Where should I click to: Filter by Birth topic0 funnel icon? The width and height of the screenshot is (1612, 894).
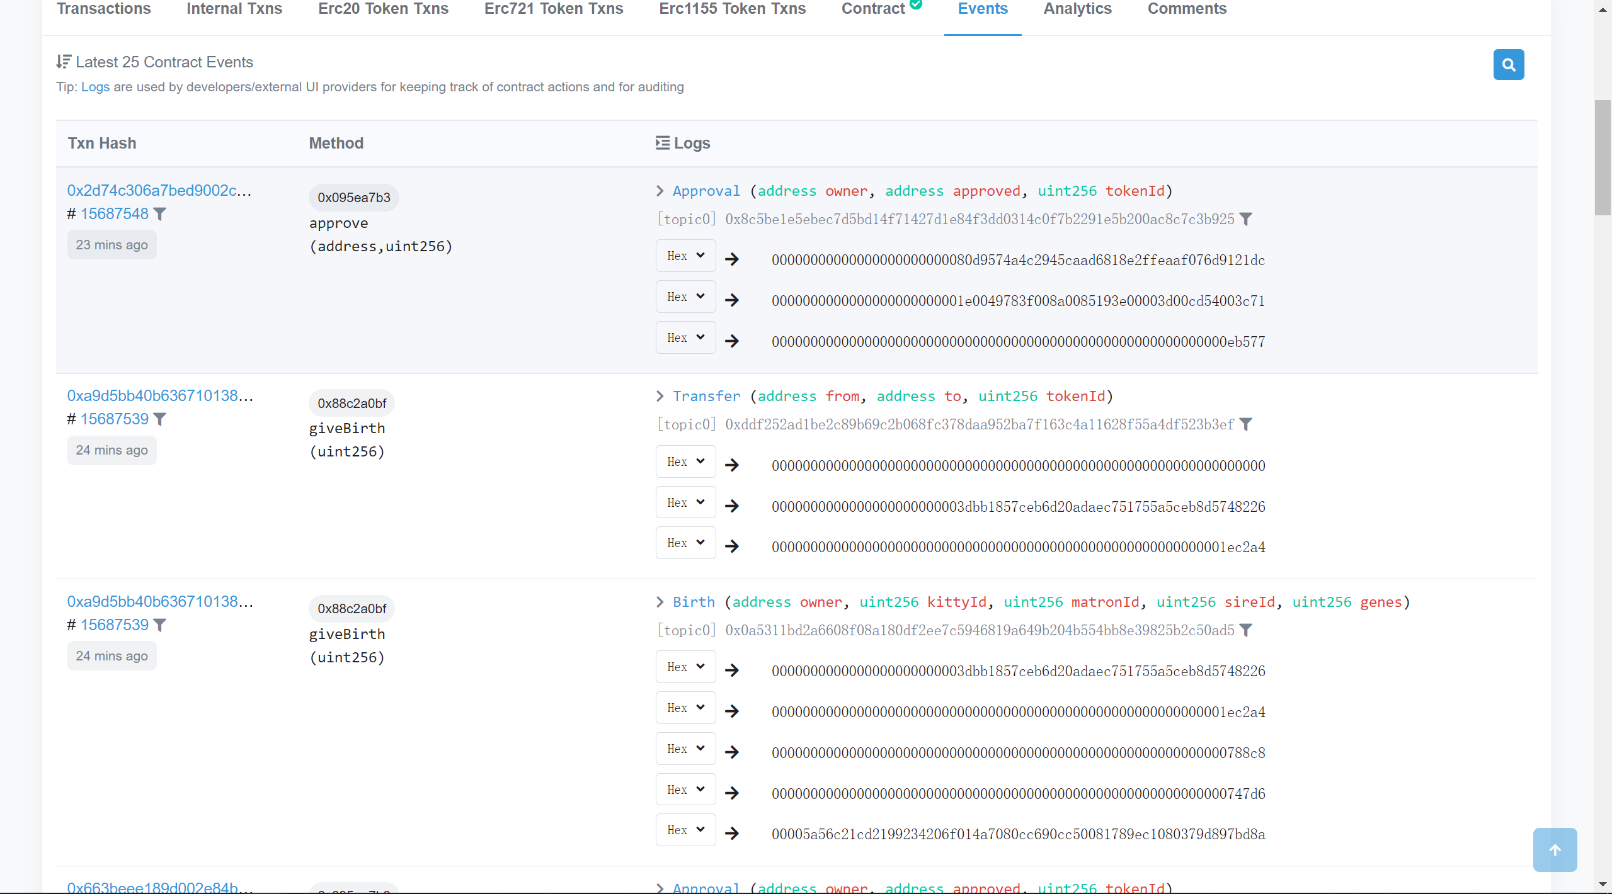pyautogui.click(x=1245, y=630)
